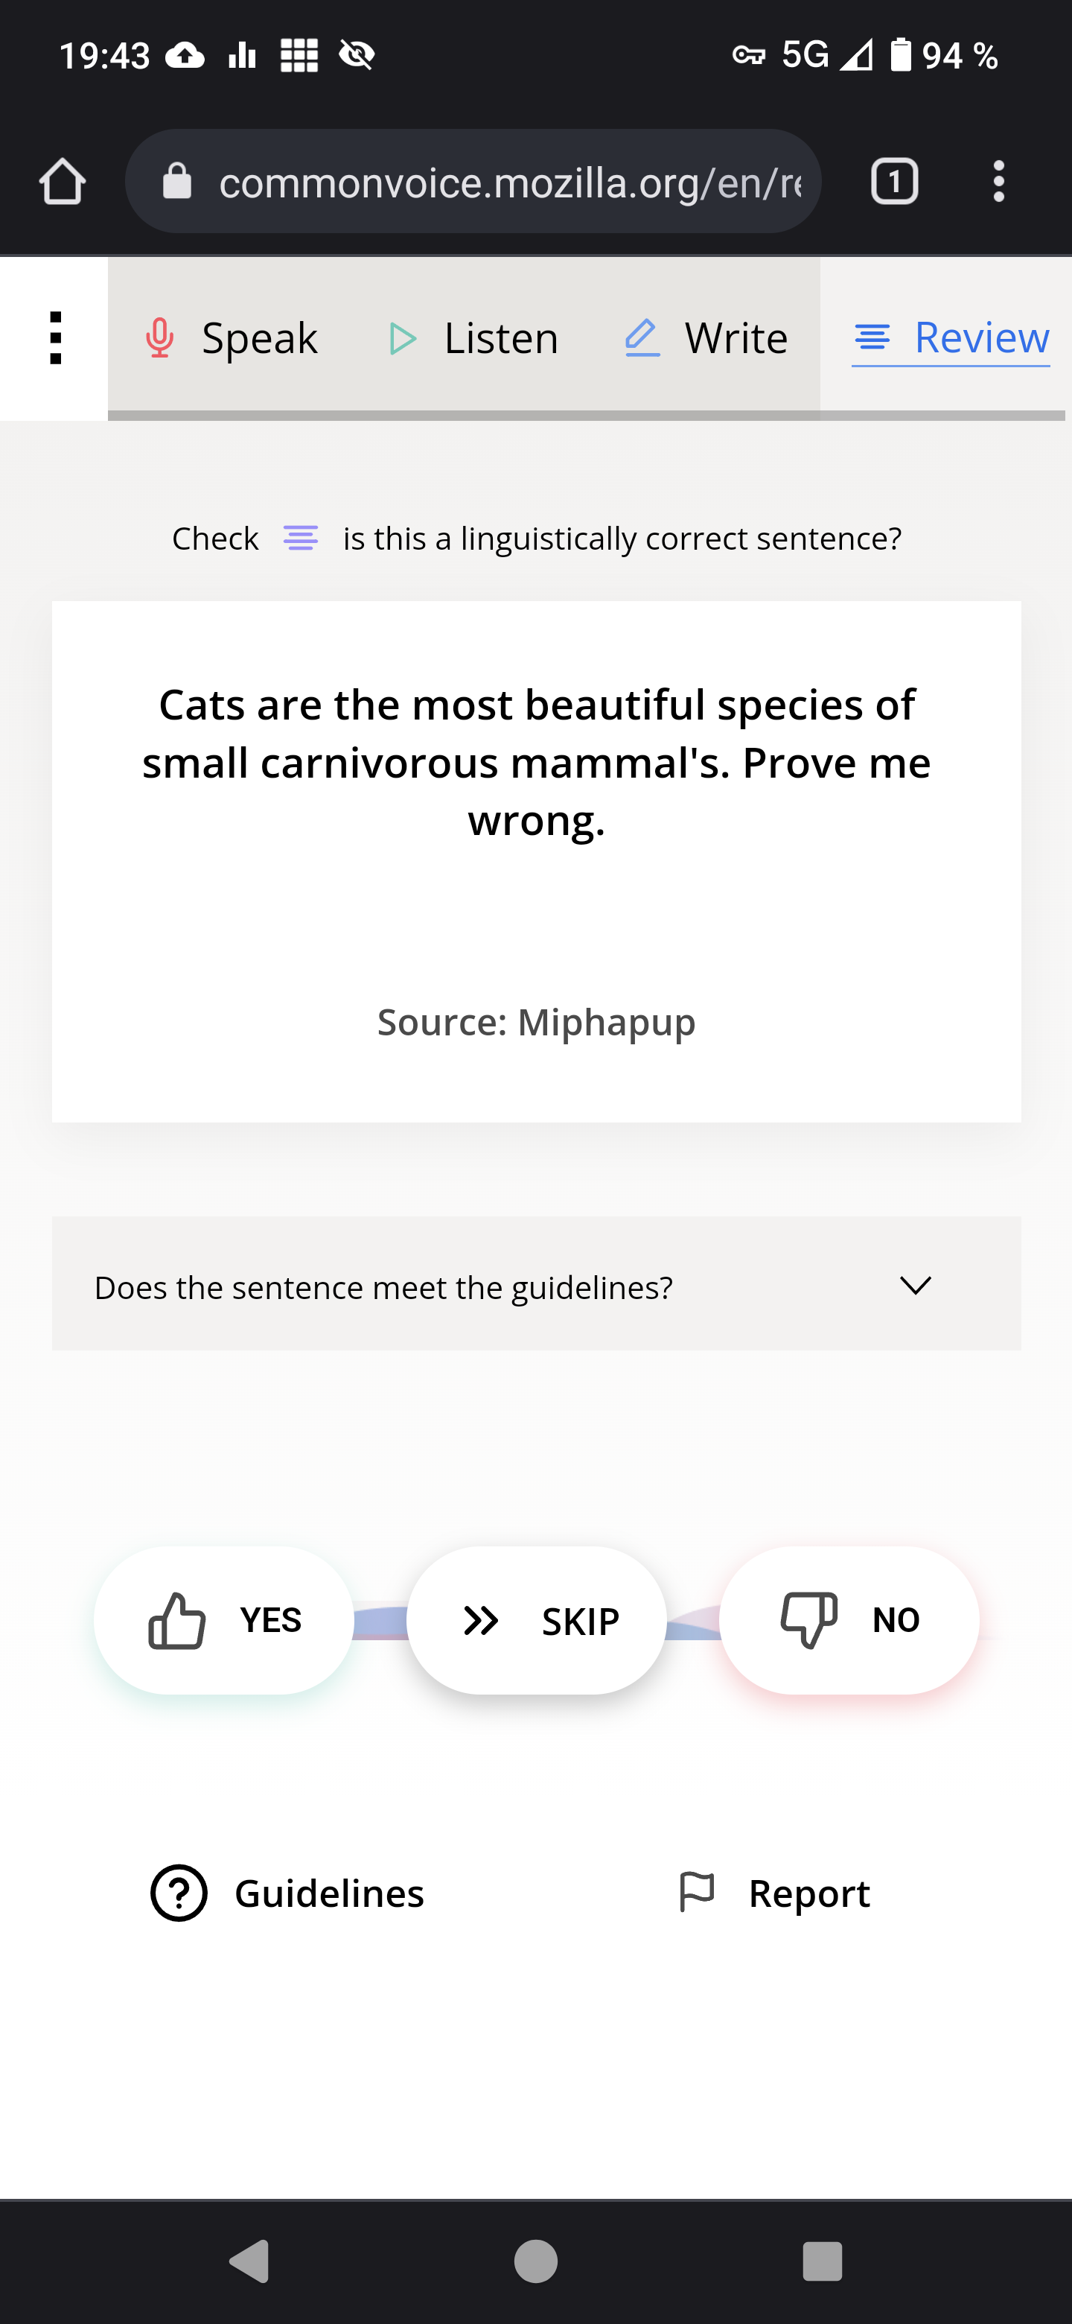Click the Report flag icon
Screen dimensions: 1072x2324
(695, 1891)
